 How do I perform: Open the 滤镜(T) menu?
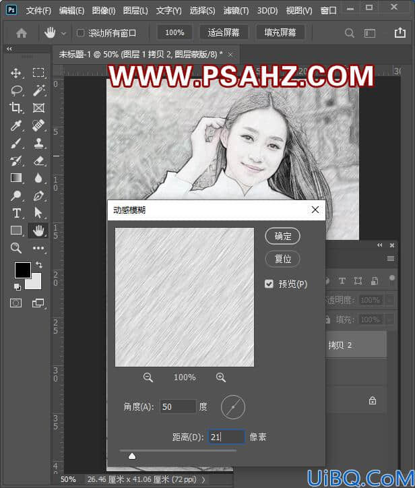click(236, 11)
